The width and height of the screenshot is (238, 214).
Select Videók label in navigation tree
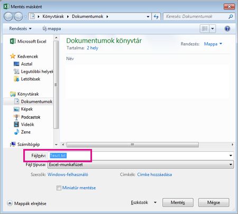pos(28,124)
